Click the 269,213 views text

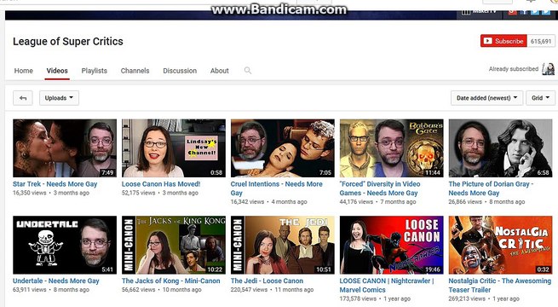click(467, 298)
